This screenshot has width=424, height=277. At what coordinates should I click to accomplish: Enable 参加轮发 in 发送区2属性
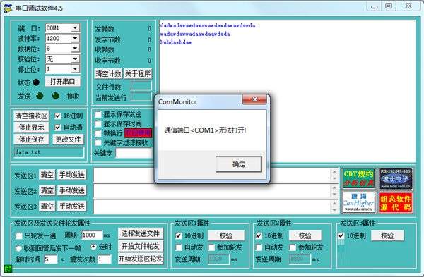click(293, 247)
